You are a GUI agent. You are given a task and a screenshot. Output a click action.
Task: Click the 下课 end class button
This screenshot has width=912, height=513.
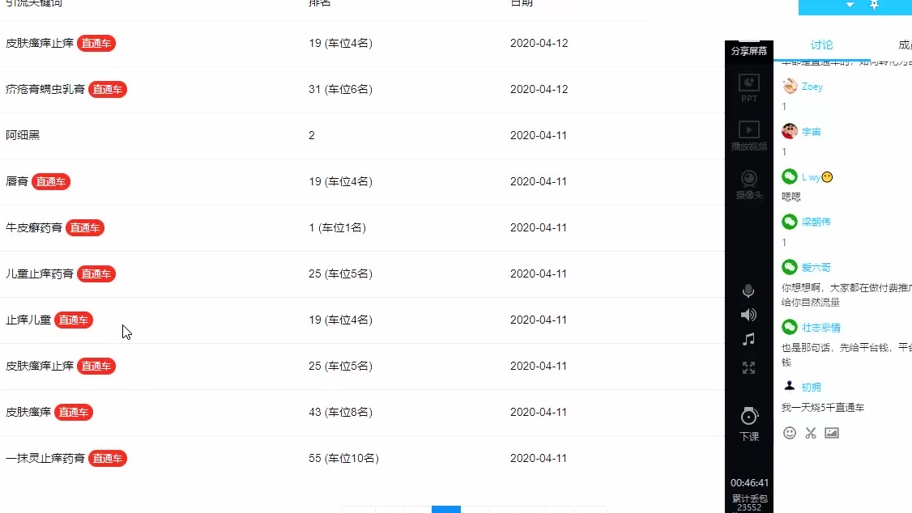click(749, 424)
